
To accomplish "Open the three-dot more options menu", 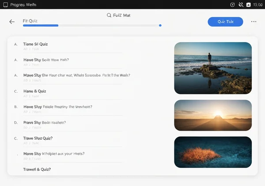I will pos(254,22).
